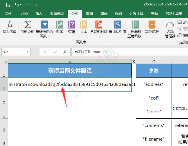Open the undo history dropdown arrow
Viewport: 188px width, 146px height.
(21, 5)
